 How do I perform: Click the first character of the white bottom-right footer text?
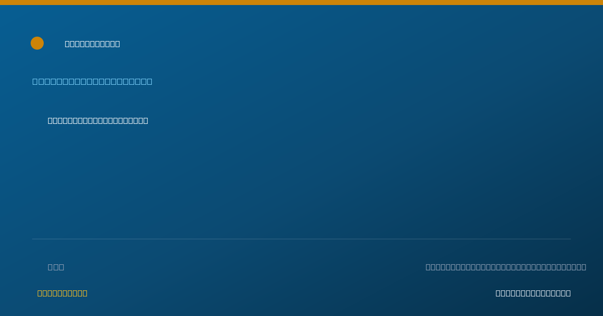pos(498,293)
